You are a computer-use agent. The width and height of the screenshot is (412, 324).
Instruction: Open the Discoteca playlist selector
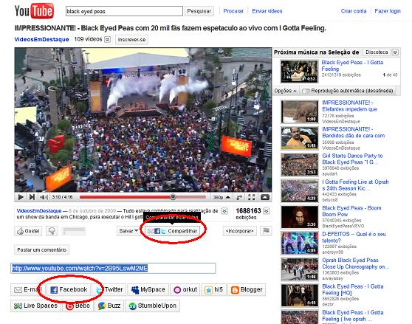pos(377,52)
